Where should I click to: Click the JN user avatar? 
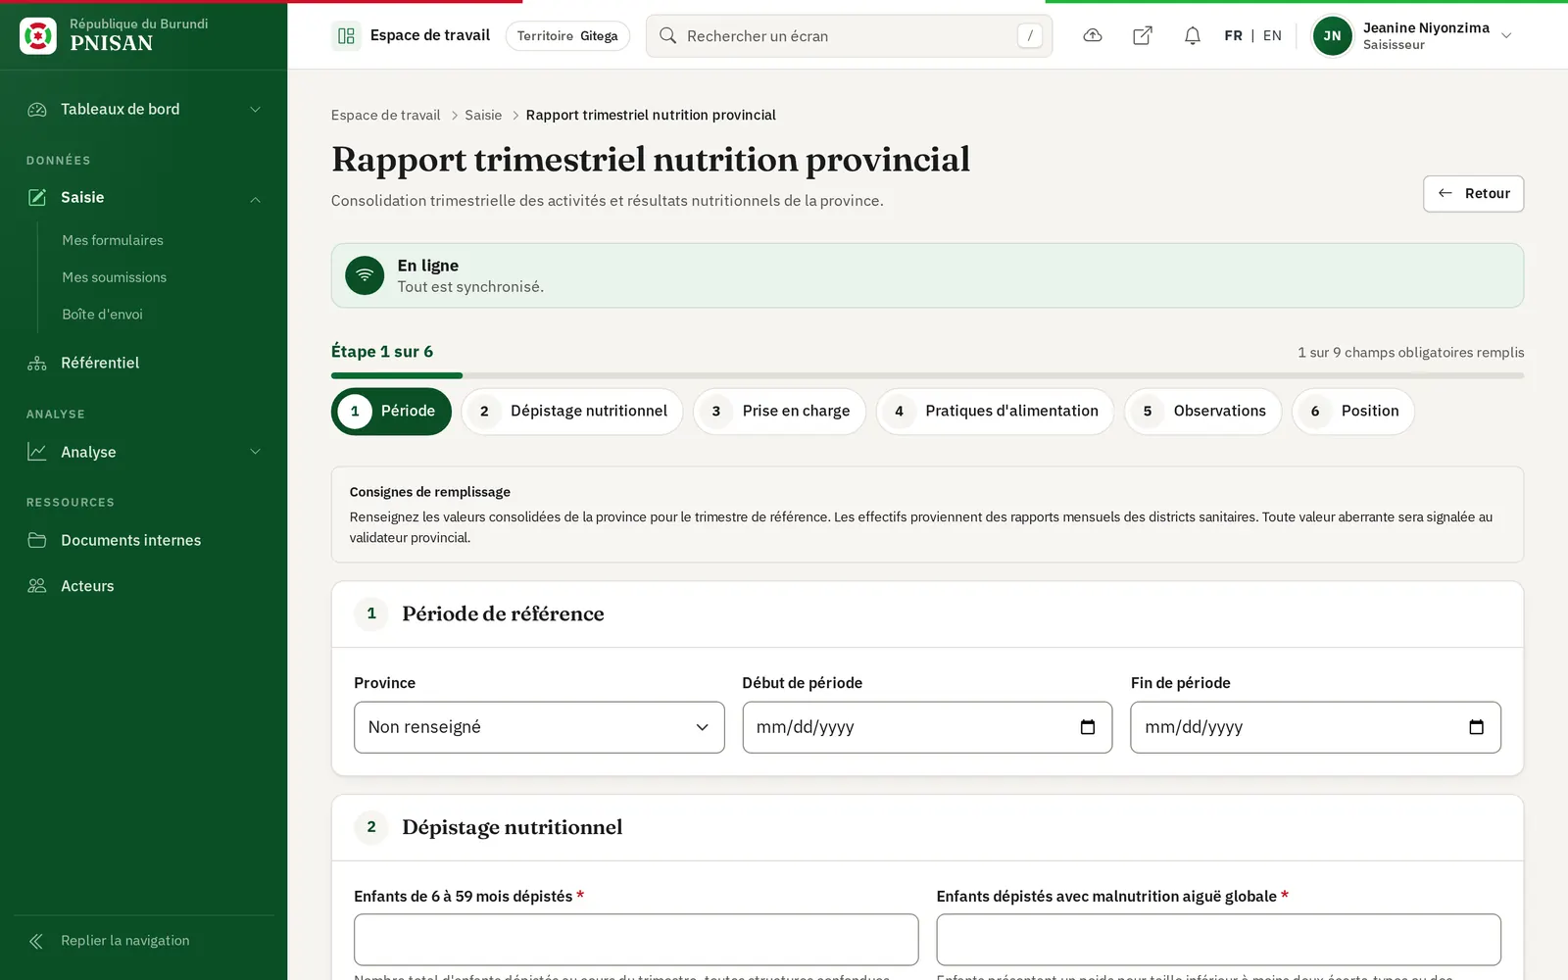(x=1333, y=36)
